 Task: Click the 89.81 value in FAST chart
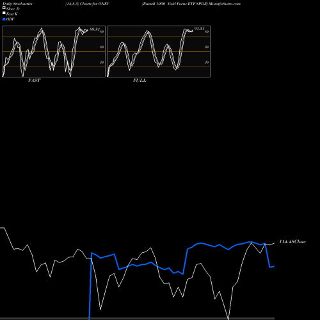(95, 29)
